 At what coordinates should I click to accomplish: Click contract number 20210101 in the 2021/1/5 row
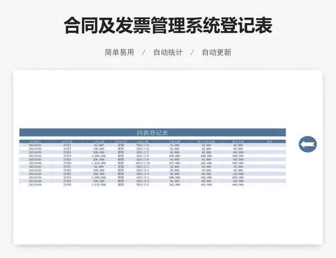[x=35, y=145]
